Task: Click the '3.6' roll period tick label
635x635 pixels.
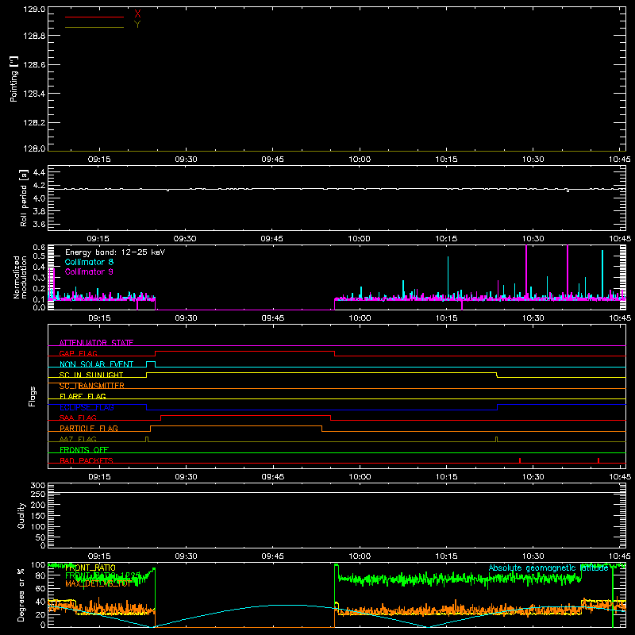Action: pyautogui.click(x=39, y=224)
